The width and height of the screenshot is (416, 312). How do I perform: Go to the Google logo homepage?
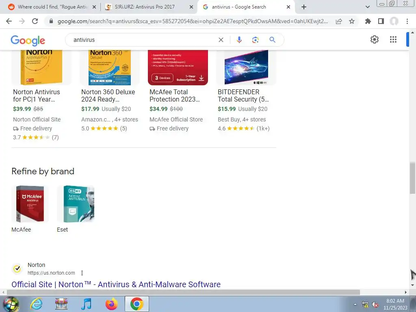tap(28, 40)
